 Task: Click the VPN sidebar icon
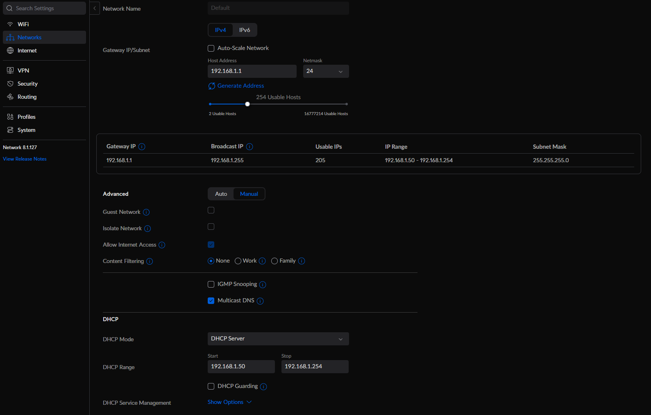(10, 70)
